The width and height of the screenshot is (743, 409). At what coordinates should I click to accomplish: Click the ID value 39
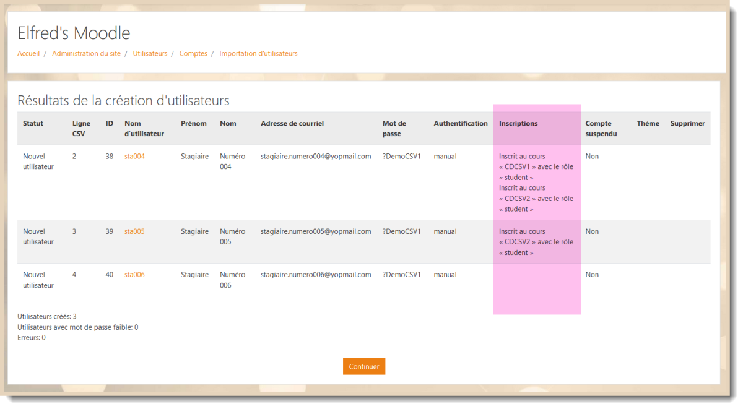tap(110, 231)
